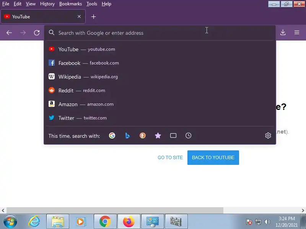The image size is (306, 229).
Task: Open the Firefox hamburger menu
Action: click(x=297, y=32)
